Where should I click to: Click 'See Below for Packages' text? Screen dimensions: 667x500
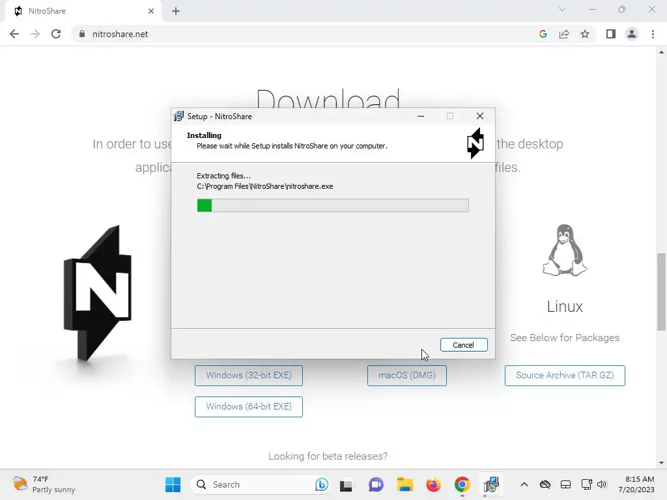[565, 338]
